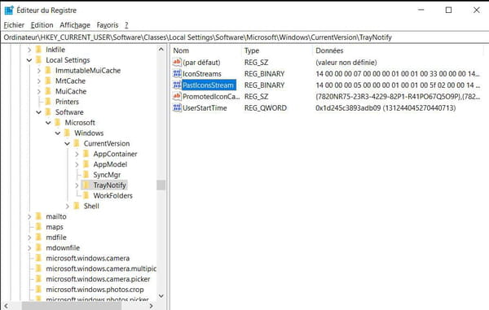This screenshot has height=310, width=489.
Task: Click the SyncMgr folder icon
Action: [x=86, y=175]
